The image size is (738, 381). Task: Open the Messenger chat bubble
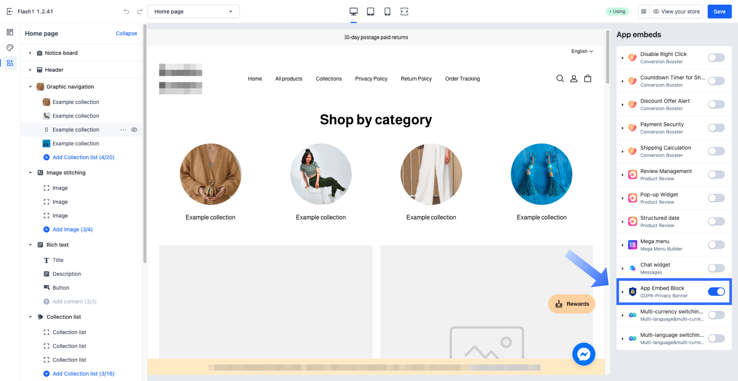(583, 354)
